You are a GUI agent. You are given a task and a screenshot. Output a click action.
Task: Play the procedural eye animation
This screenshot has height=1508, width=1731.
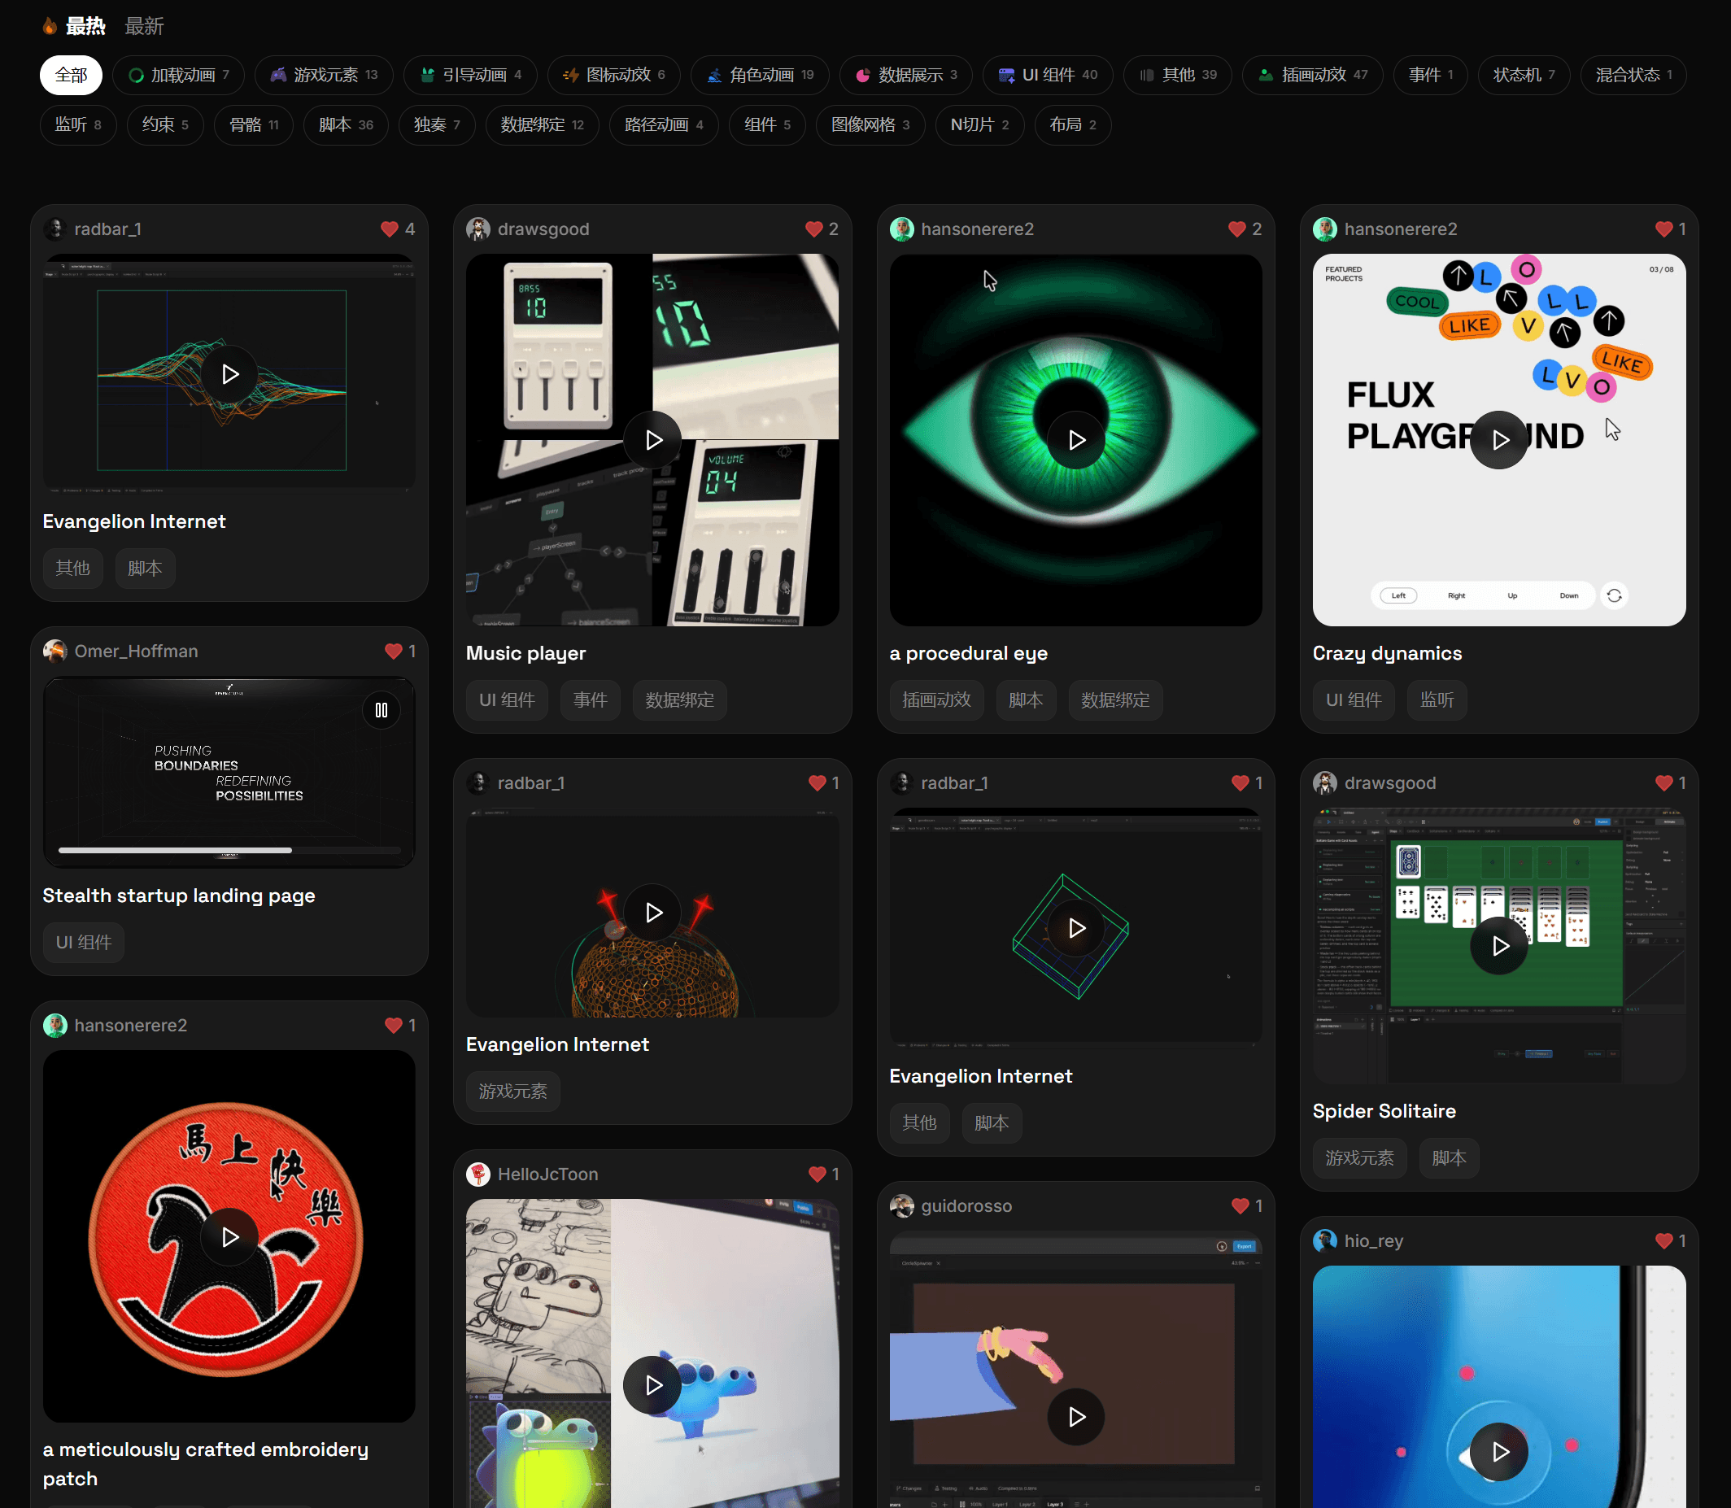pos(1075,439)
